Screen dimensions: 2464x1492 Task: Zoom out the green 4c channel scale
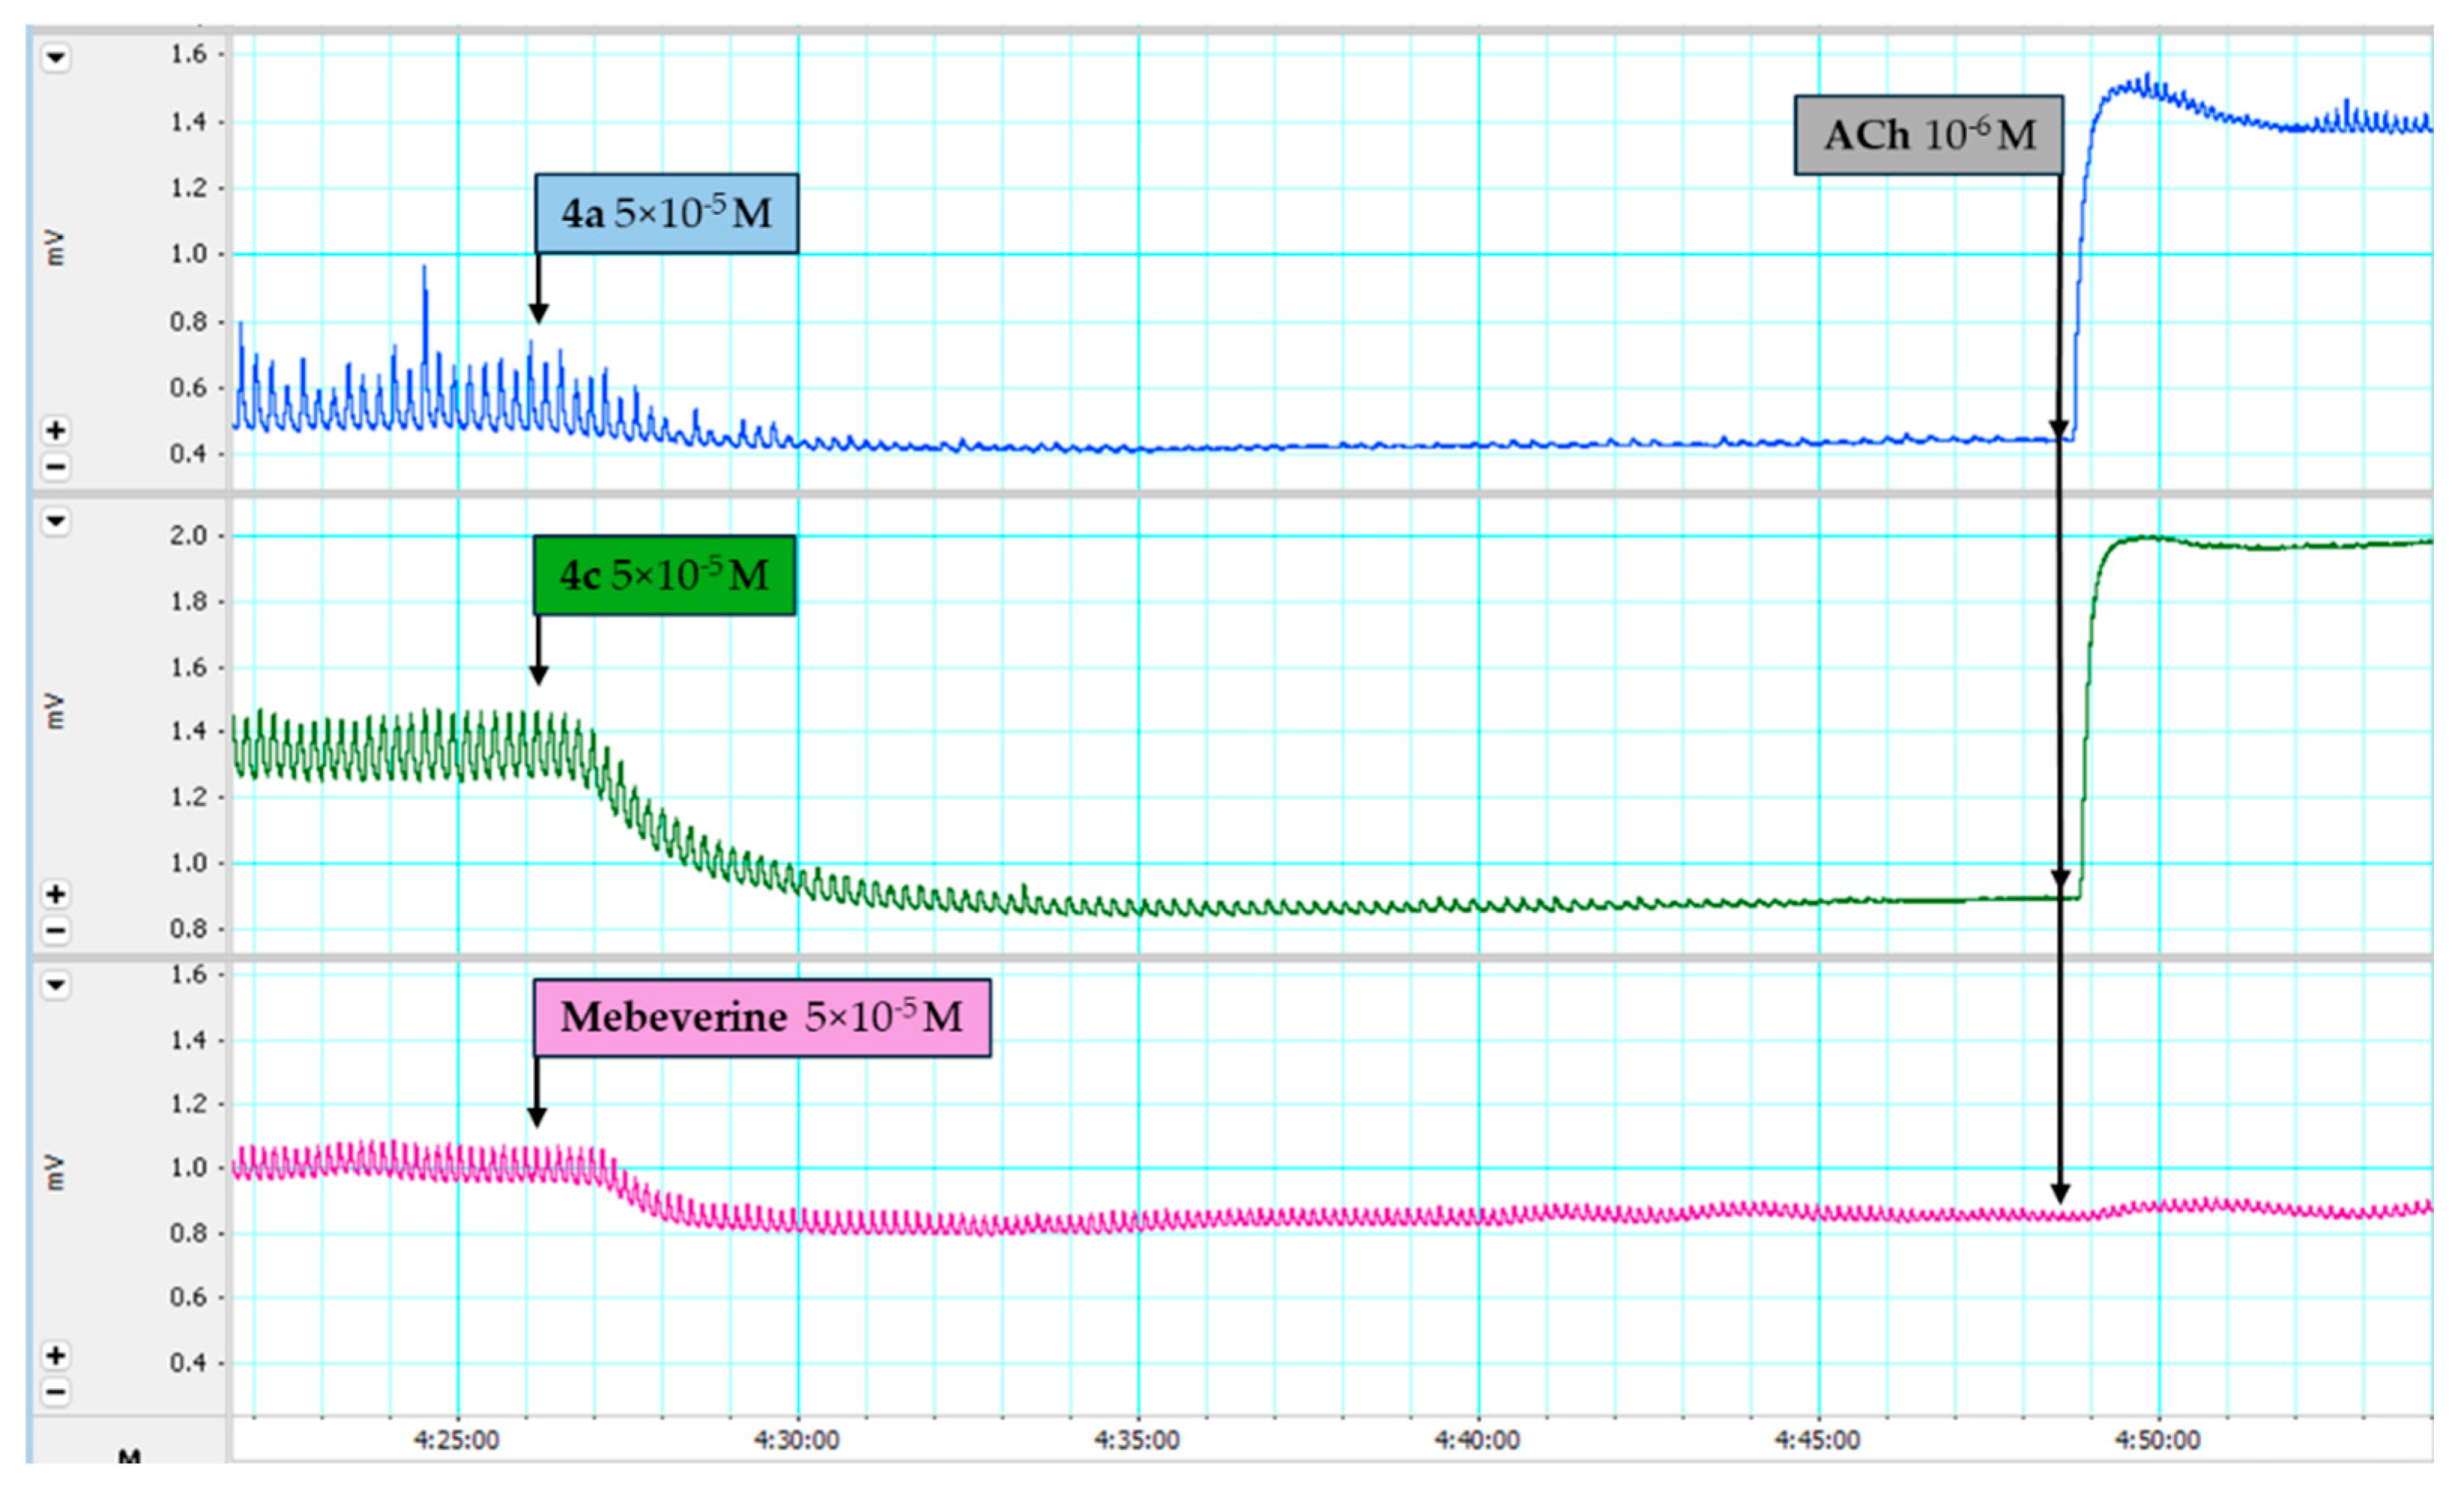tap(56, 931)
